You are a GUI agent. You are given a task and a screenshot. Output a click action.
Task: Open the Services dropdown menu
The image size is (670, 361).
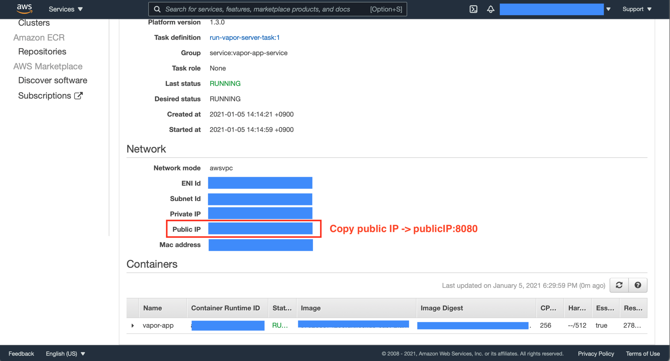[x=66, y=9]
